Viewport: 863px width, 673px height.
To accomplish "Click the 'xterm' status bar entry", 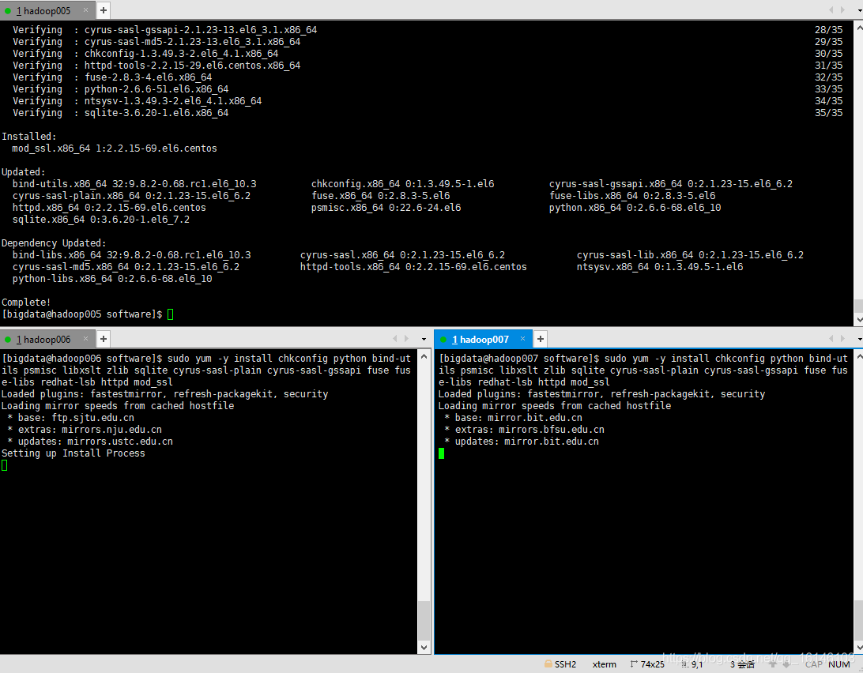I will (x=604, y=664).
